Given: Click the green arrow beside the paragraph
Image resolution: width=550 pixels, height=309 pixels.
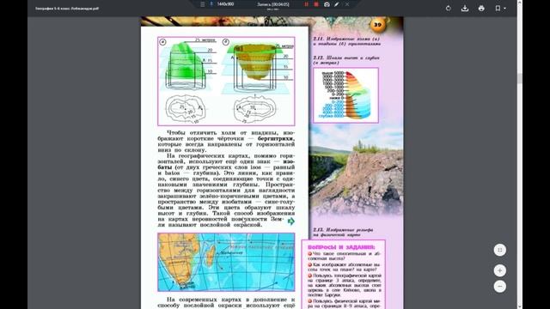Looking at the screenshot, I should click(x=290, y=221).
